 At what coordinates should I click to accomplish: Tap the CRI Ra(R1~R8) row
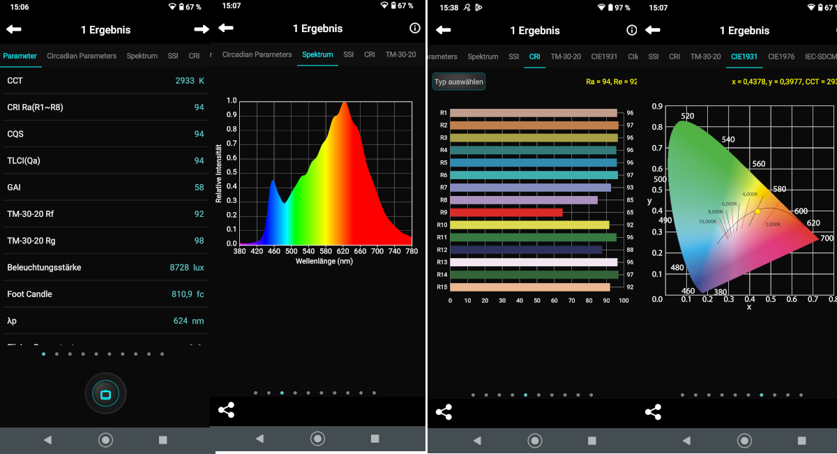tap(105, 107)
